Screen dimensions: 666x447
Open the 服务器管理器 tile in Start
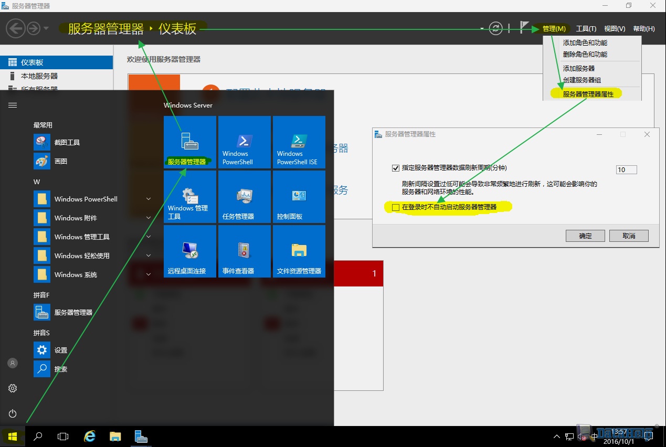[190, 142]
